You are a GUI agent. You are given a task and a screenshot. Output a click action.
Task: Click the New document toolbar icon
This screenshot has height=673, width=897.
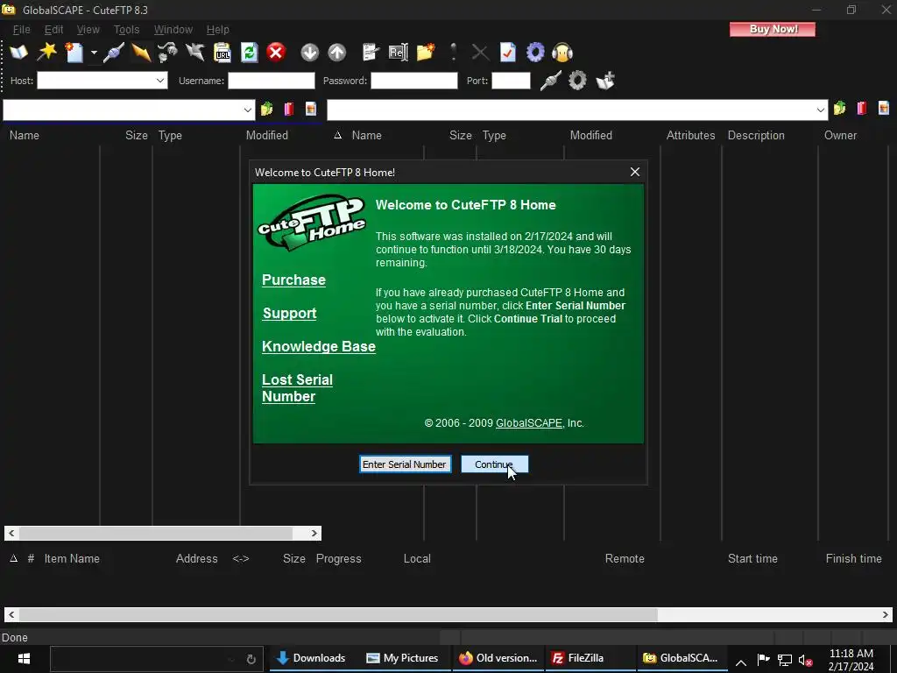[74, 53]
